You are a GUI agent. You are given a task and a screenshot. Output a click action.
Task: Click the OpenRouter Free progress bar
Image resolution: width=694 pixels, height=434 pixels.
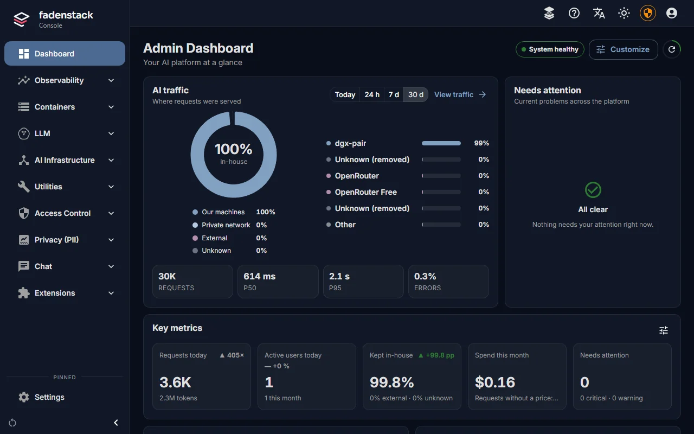441,192
